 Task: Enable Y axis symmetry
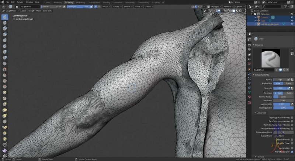click(x=198, y=7)
